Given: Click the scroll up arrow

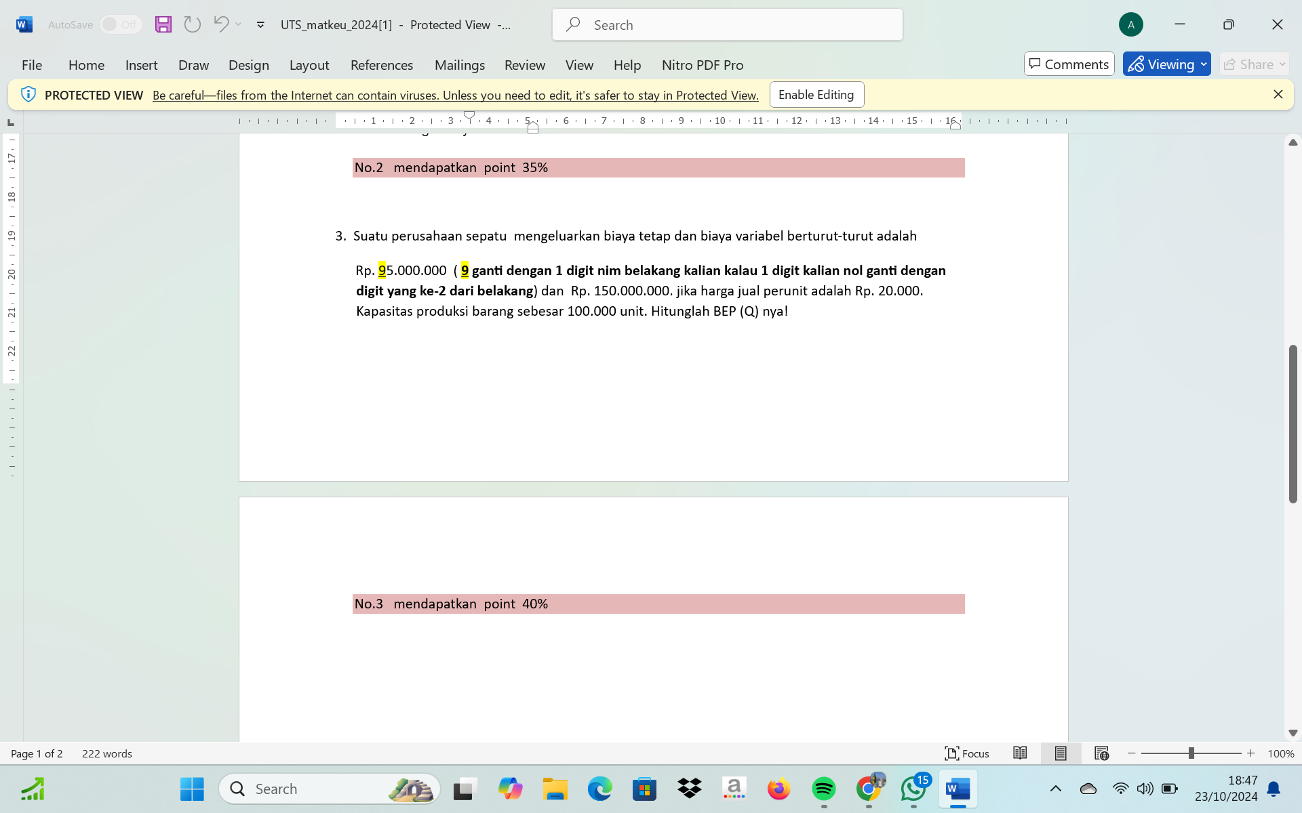Looking at the screenshot, I should point(1293,142).
